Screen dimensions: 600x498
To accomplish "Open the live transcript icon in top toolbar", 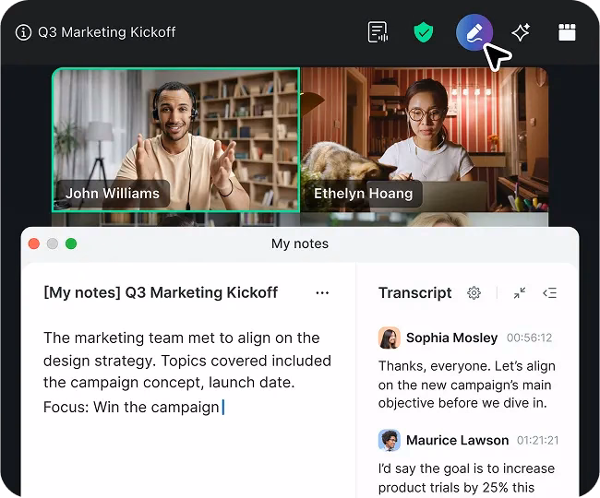I will [378, 32].
